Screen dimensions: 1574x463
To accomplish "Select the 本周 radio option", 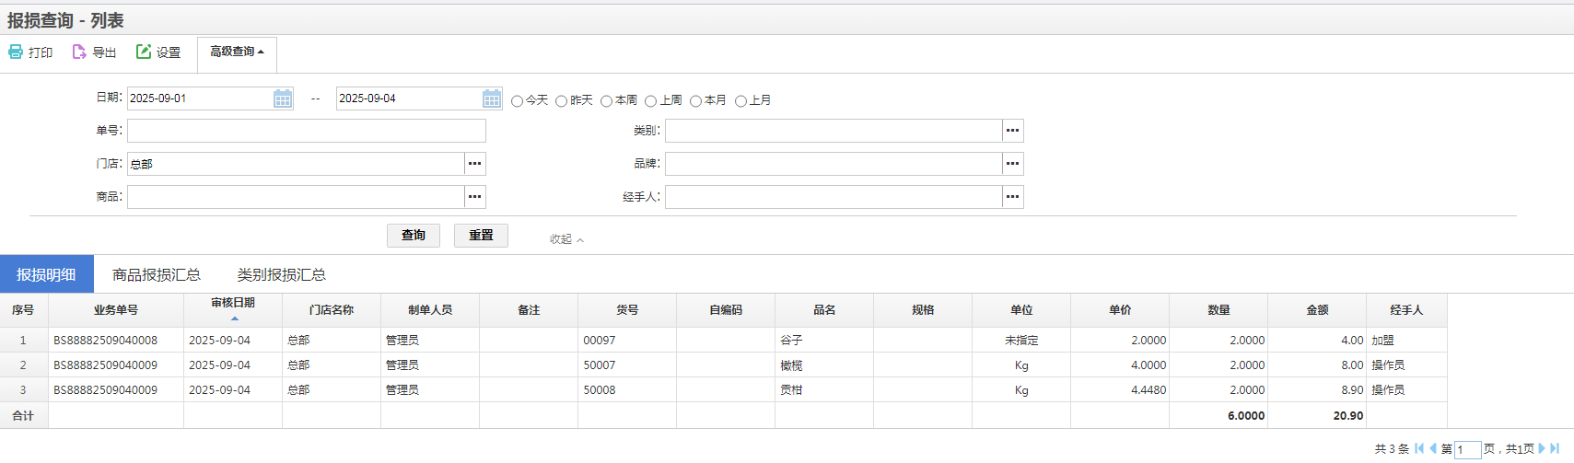I will pyautogui.click(x=606, y=101).
